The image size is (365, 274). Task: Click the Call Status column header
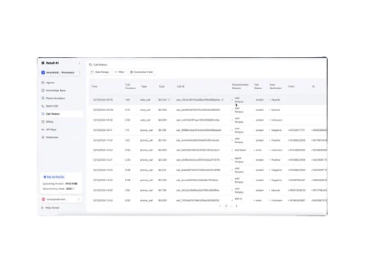(x=258, y=86)
